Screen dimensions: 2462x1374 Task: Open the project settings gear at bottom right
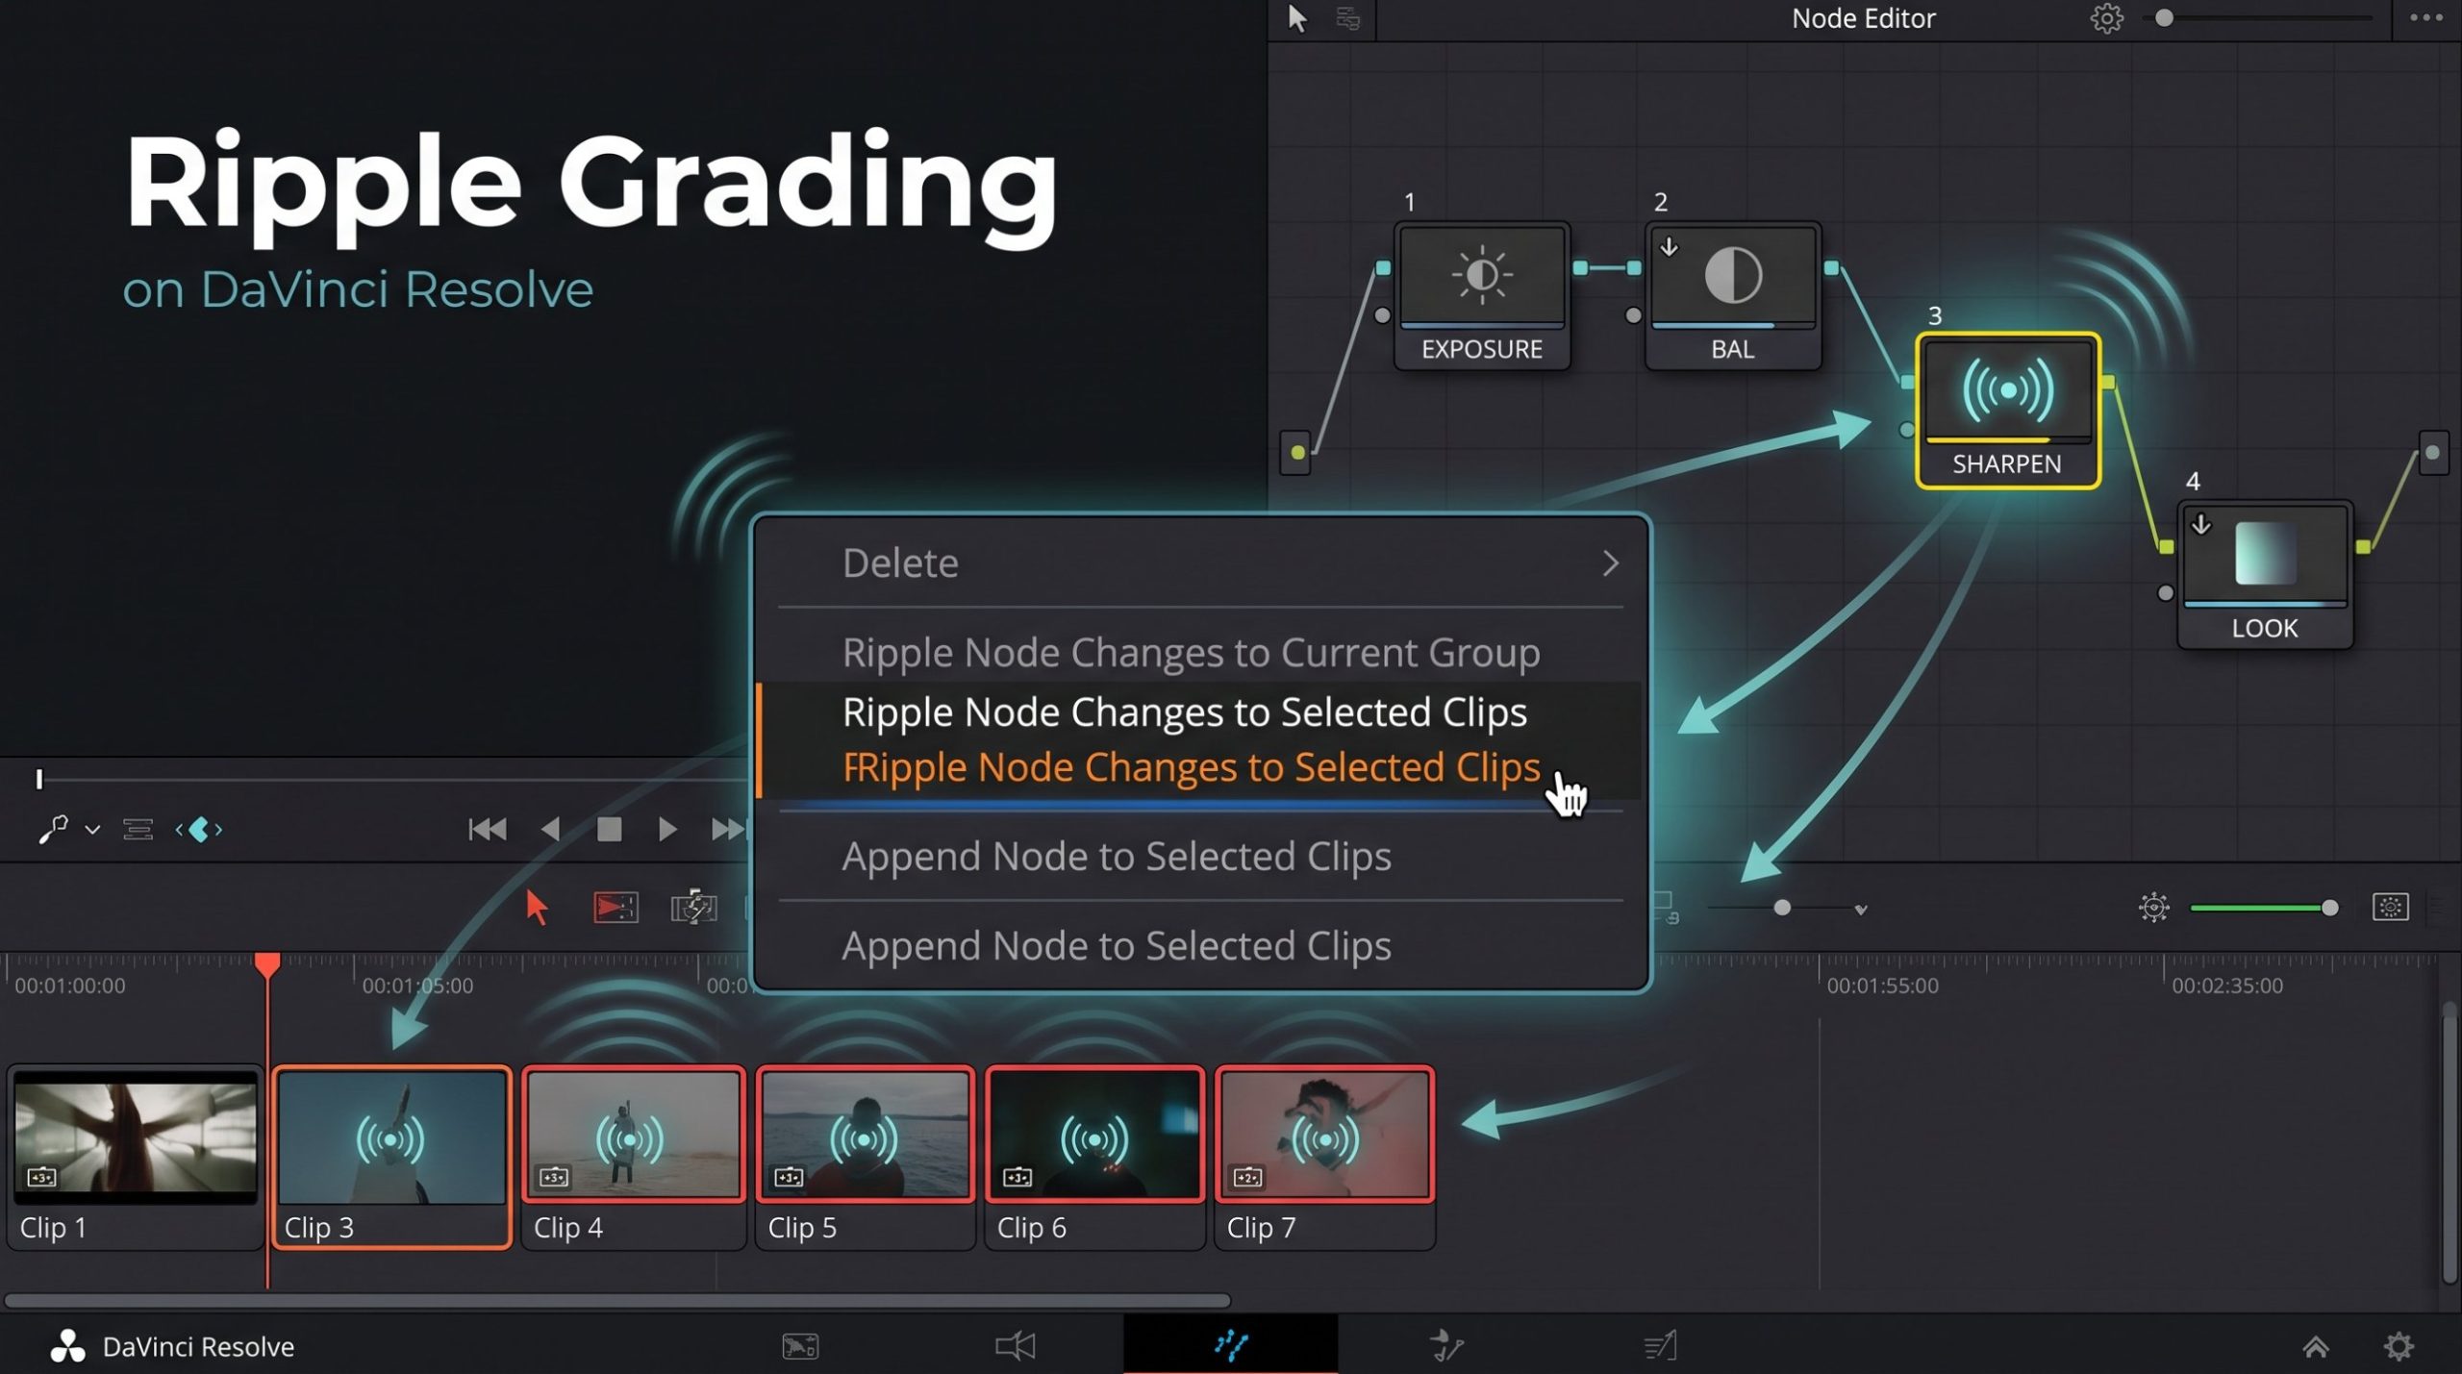2399,1346
